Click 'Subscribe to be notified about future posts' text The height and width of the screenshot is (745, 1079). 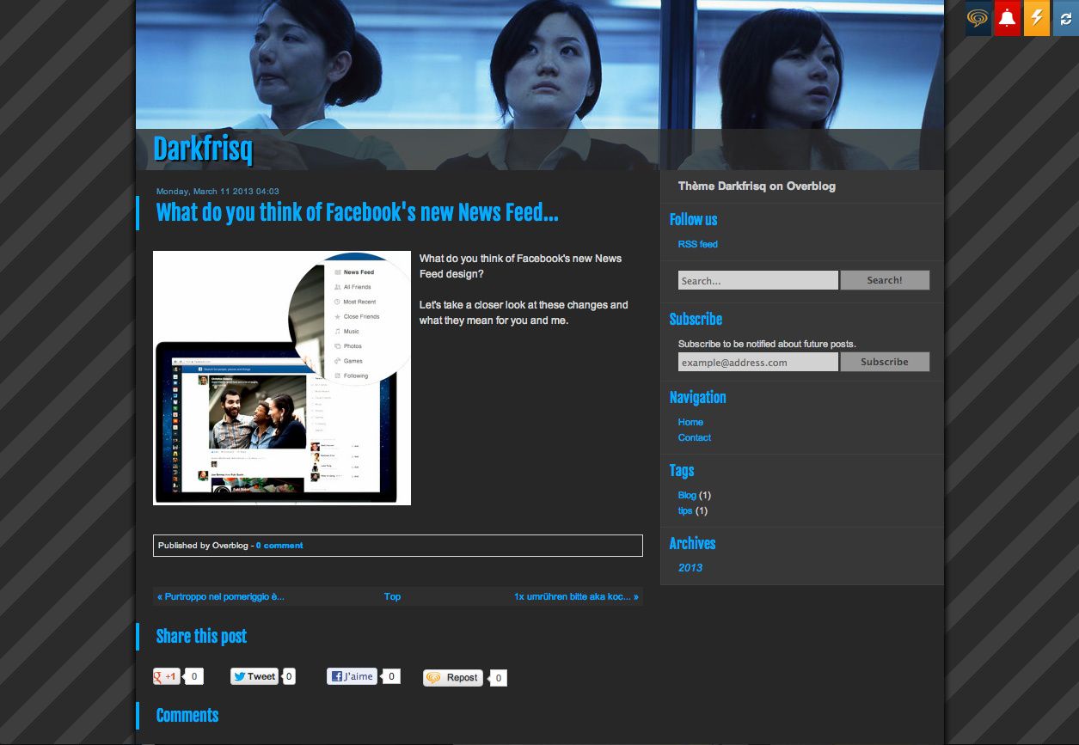[767, 344]
